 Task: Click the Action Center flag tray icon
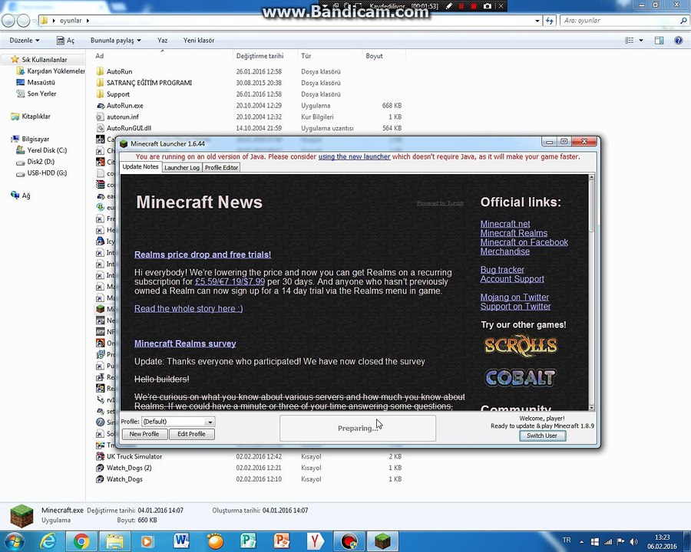pos(620,541)
